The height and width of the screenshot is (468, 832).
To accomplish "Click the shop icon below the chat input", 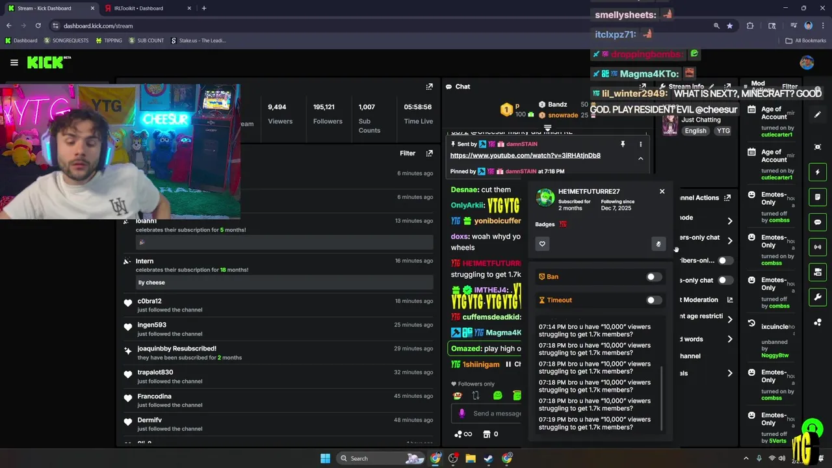I will point(486,434).
